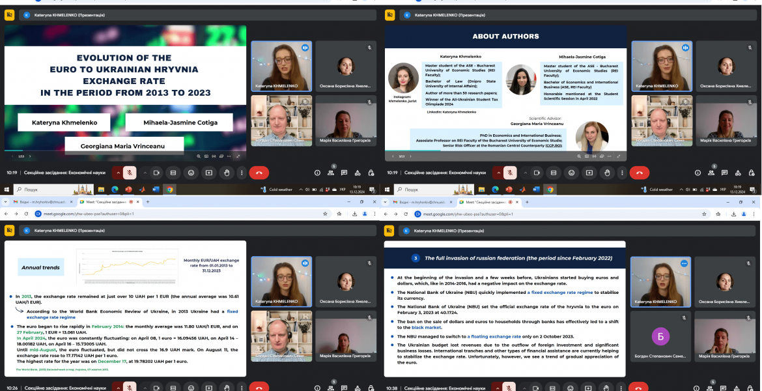Screen dimensions: 762x391
Task: Toggle microphone in the title-slide meeting
Action: tap(130, 173)
